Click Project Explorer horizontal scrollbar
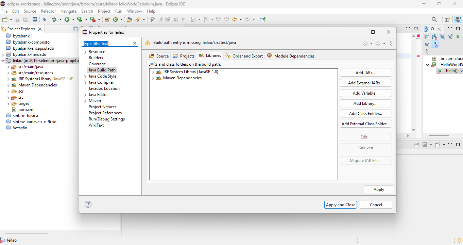The width and height of the screenshot is (463, 245). 27,233
